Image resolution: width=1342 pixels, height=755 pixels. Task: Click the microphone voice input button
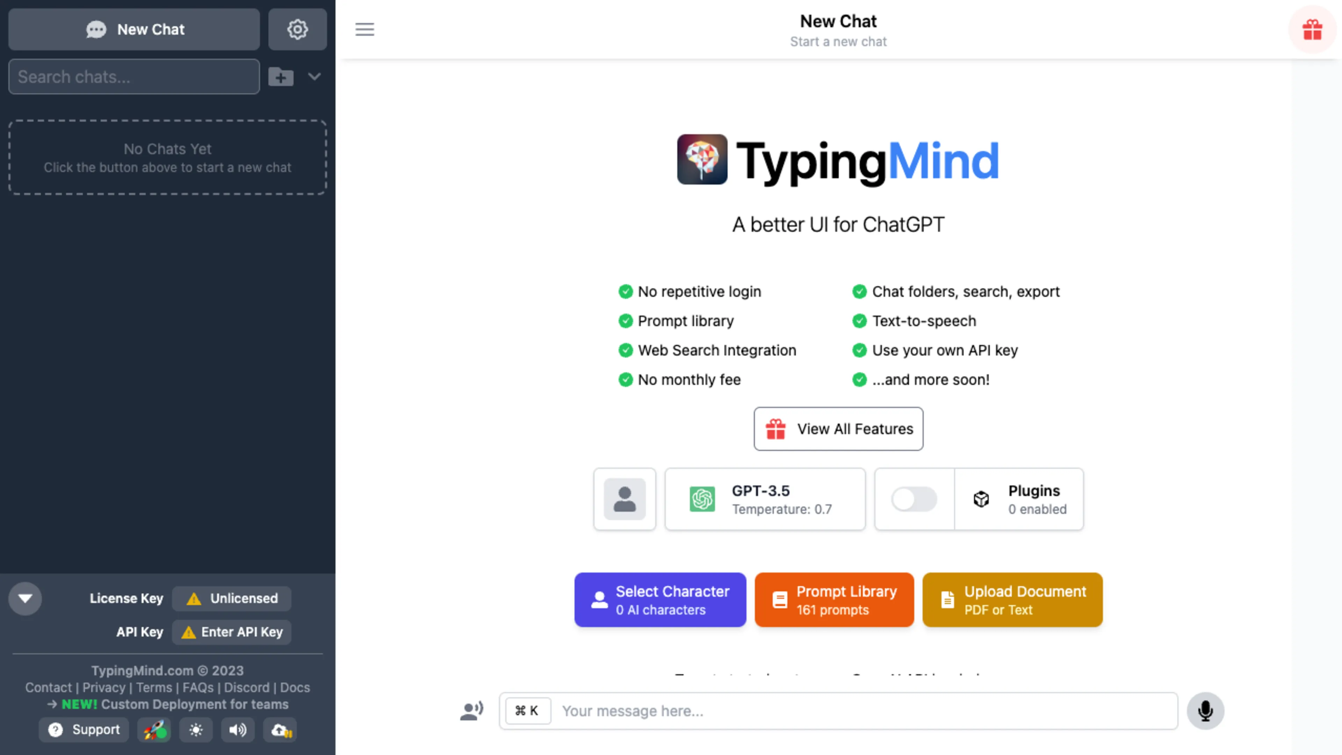coord(1205,711)
